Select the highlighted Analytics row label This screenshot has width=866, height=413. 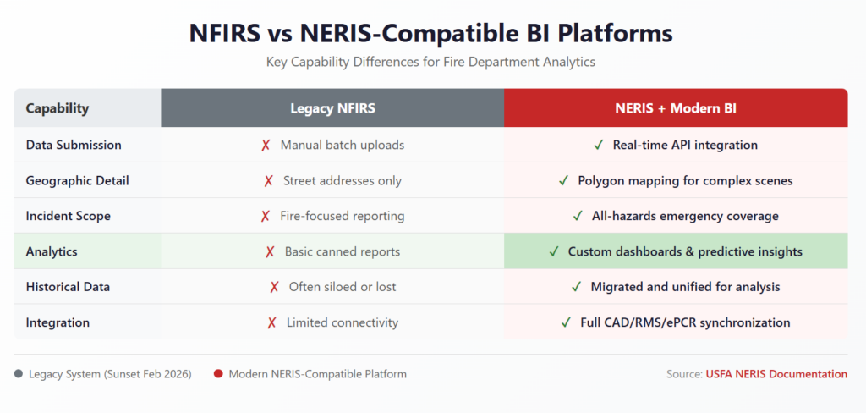pyautogui.click(x=52, y=252)
